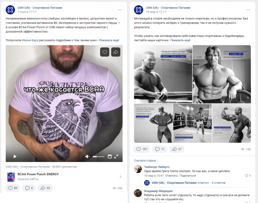Expand the 'Сначала старые' comment sorting
Screen dimensions: 258x203
[146, 160]
